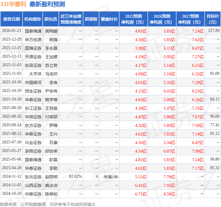
Task: Select analyst 邱世梁
Action: 51,151
